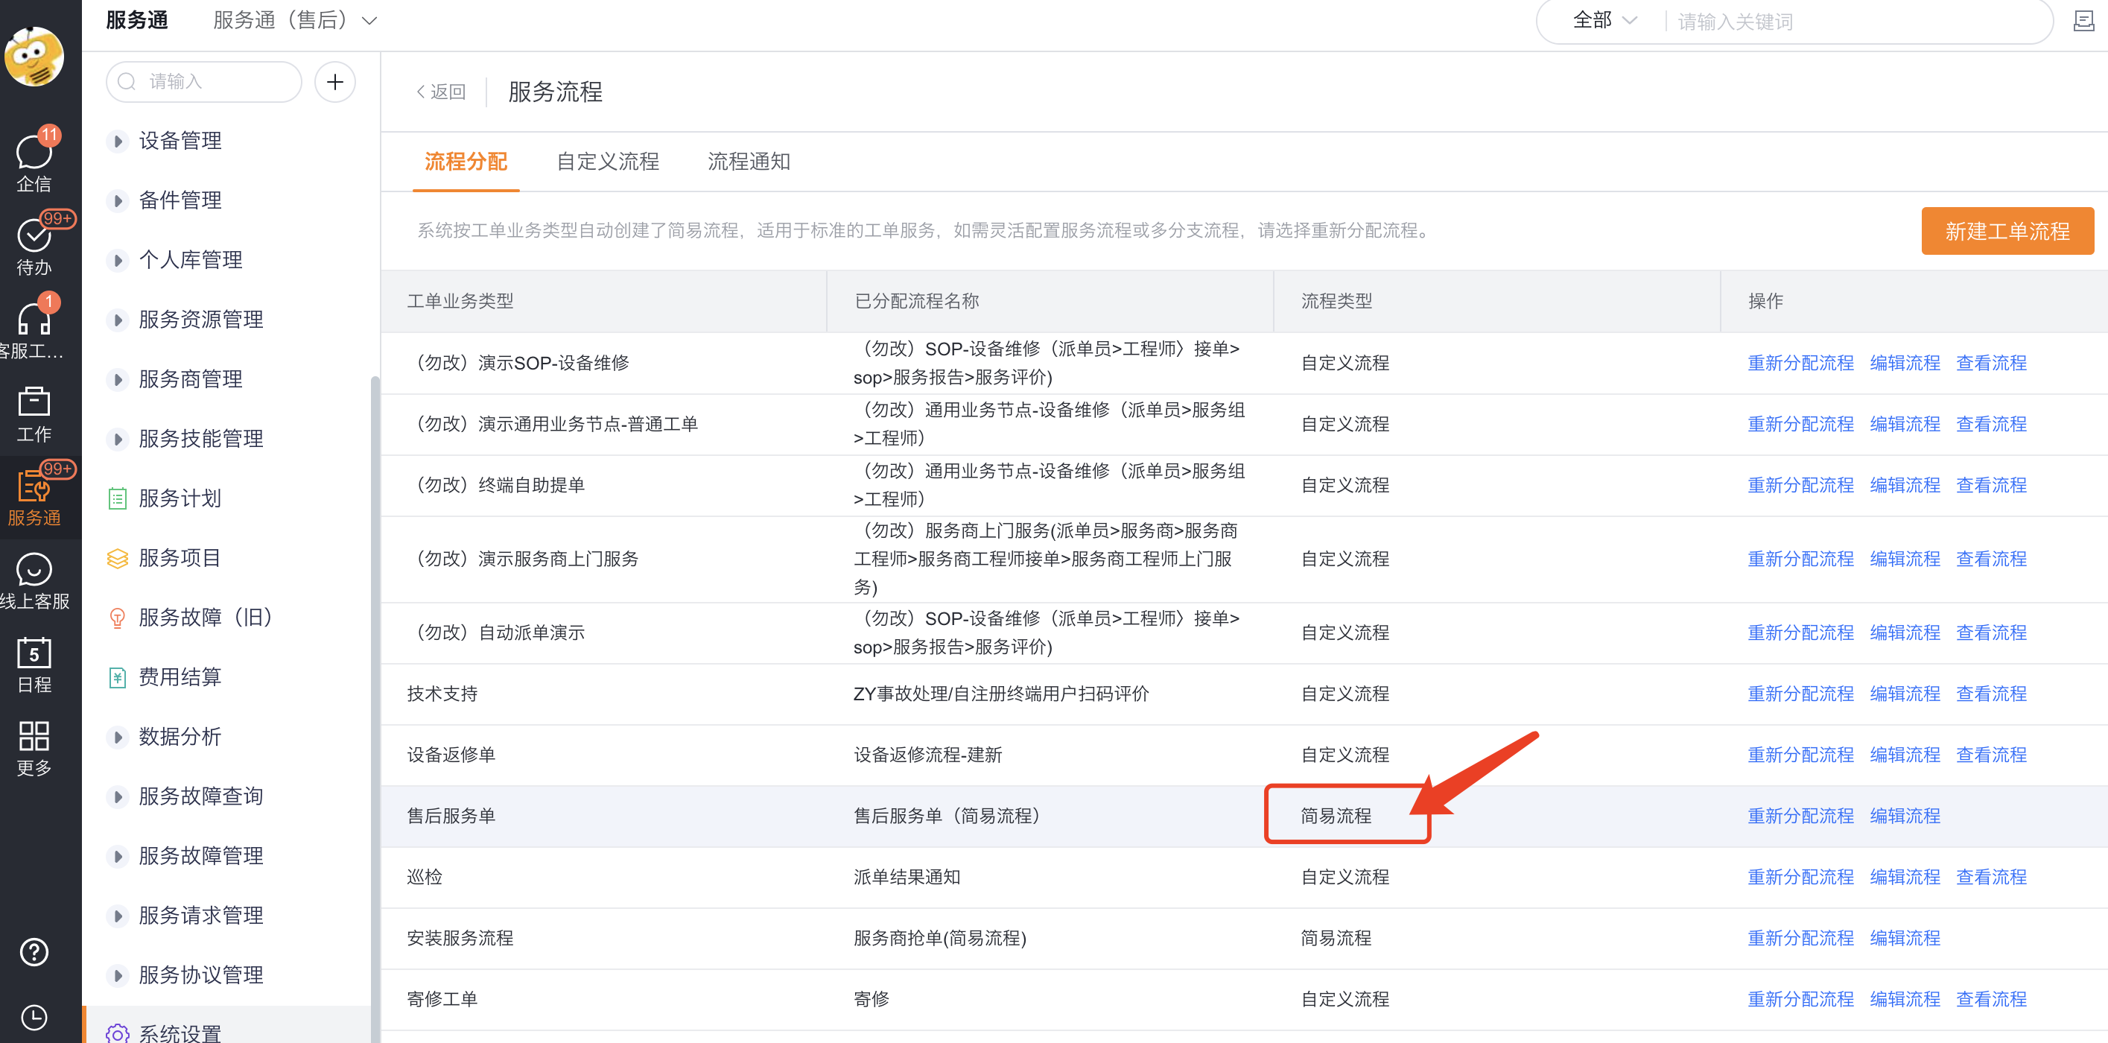Expand 服务商管理 menu arrow
2108x1043 pixels.
(118, 380)
